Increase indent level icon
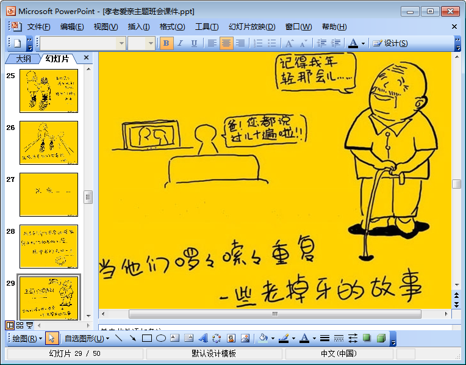The height and width of the screenshot is (365, 466). [x=335, y=43]
